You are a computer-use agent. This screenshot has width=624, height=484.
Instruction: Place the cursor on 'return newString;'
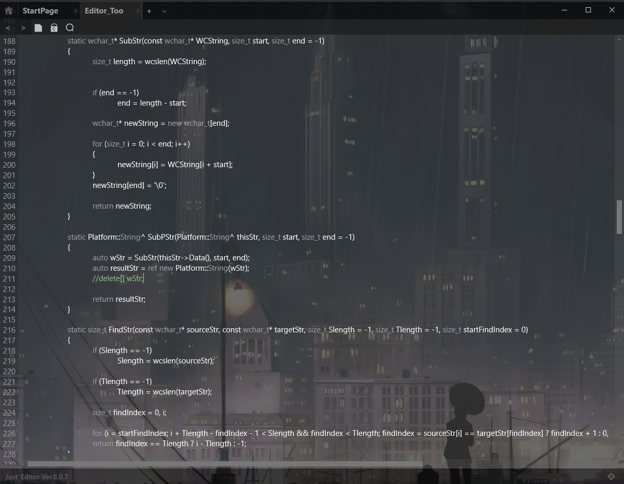pos(122,206)
